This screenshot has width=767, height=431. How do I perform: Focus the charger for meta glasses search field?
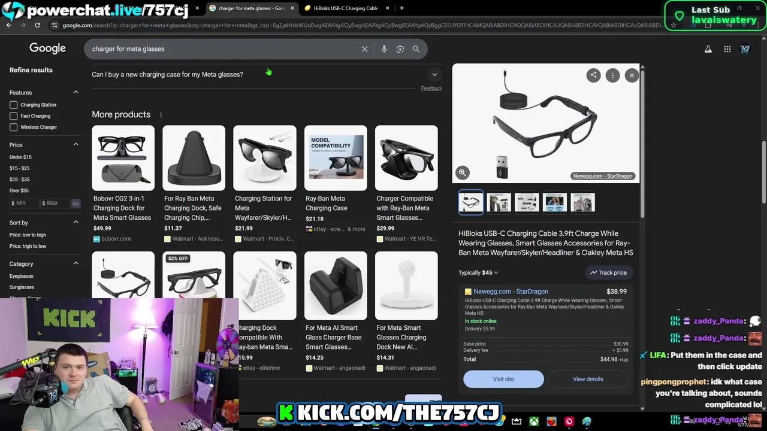(x=222, y=49)
